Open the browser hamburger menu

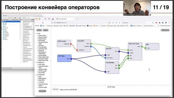(169, 23)
